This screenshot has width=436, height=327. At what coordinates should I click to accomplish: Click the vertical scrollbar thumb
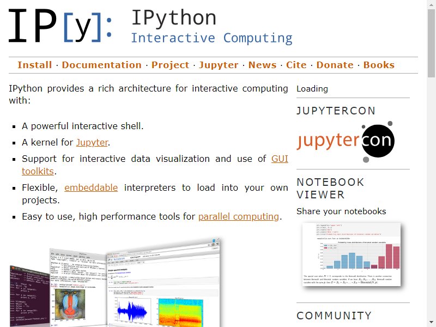point(431,43)
